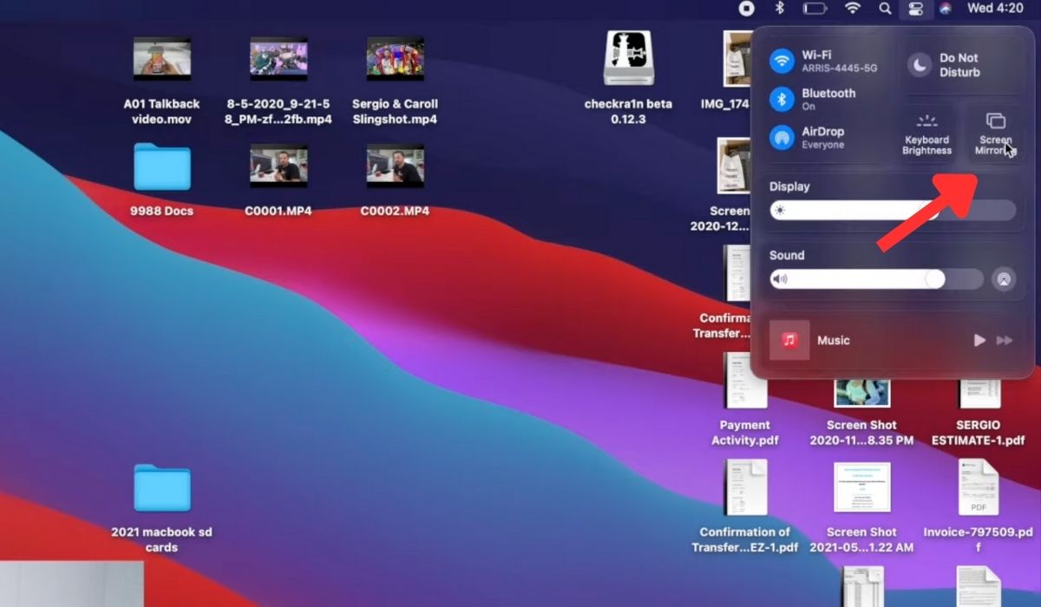Click the date and time in menu bar
1041x607 pixels.
pyautogui.click(x=995, y=10)
